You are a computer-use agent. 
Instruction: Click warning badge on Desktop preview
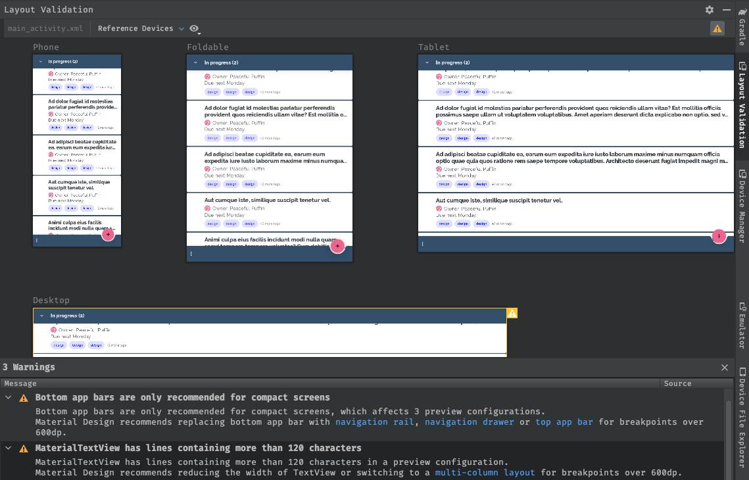(x=512, y=313)
